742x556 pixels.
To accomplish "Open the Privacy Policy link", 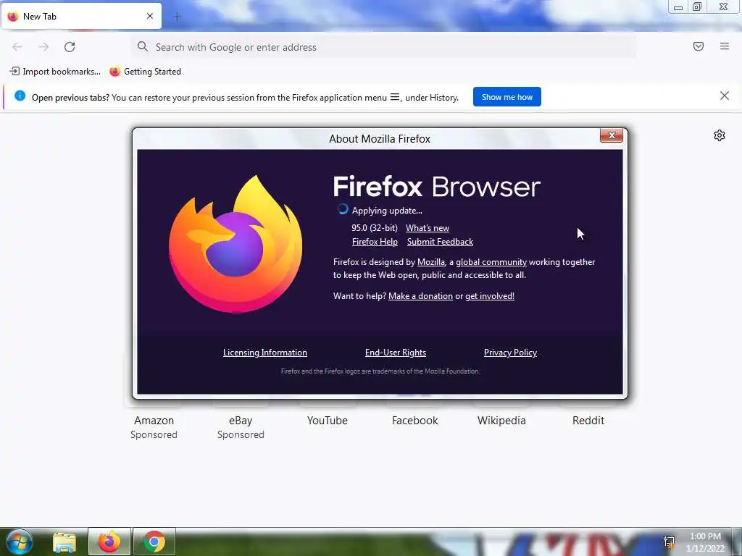I will click(x=510, y=353).
